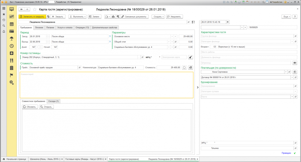This screenshot has height=162, width=301.
Task: Open the search magnifier panel
Action: click(4, 25)
